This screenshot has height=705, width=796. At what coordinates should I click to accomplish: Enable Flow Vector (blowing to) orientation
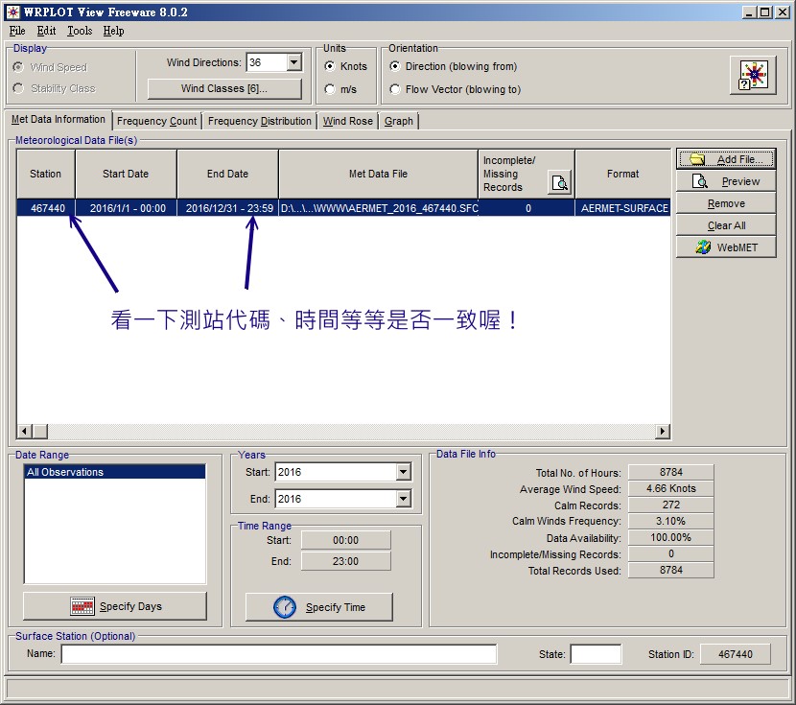pos(394,88)
